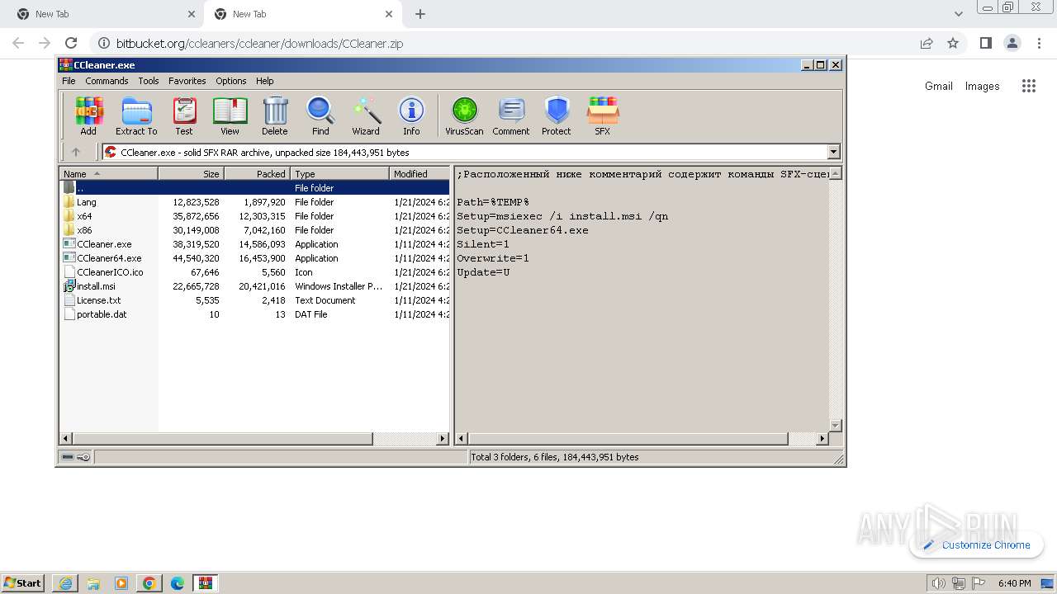Open the Favorites menu
1057x594 pixels.
(187, 81)
